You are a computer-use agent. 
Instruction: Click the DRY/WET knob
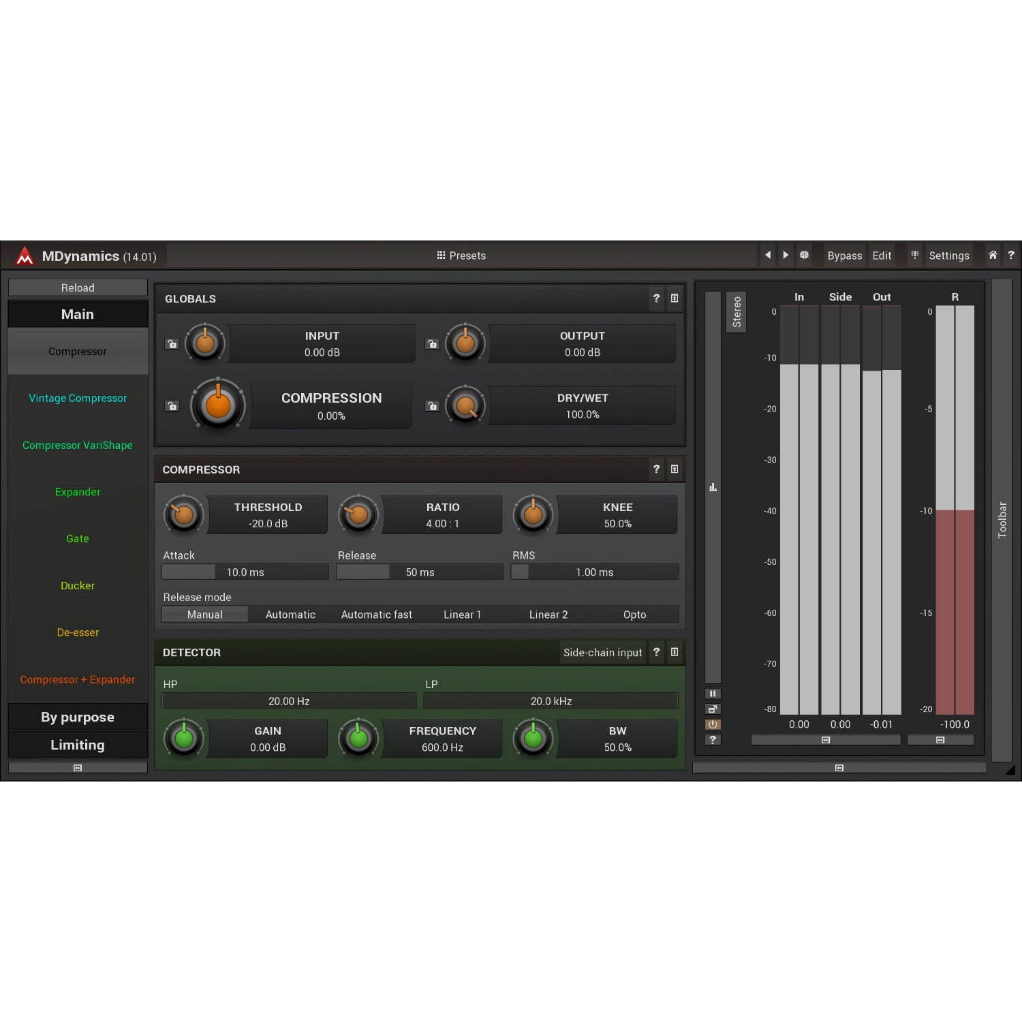[x=465, y=406]
